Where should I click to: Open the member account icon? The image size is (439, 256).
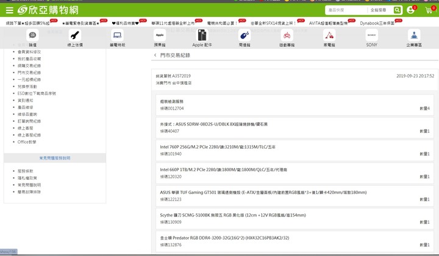coord(410,10)
